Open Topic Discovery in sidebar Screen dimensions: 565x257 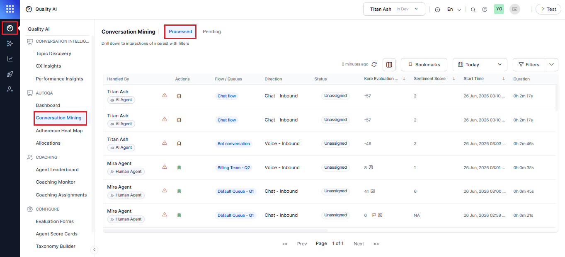53,53
